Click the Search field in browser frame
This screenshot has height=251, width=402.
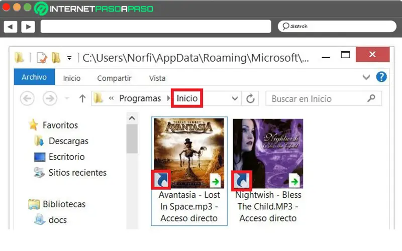337,27
